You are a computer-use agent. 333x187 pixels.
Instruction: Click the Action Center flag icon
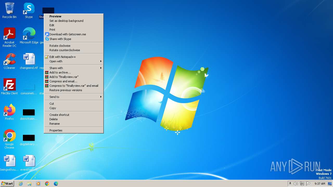pos(308,184)
